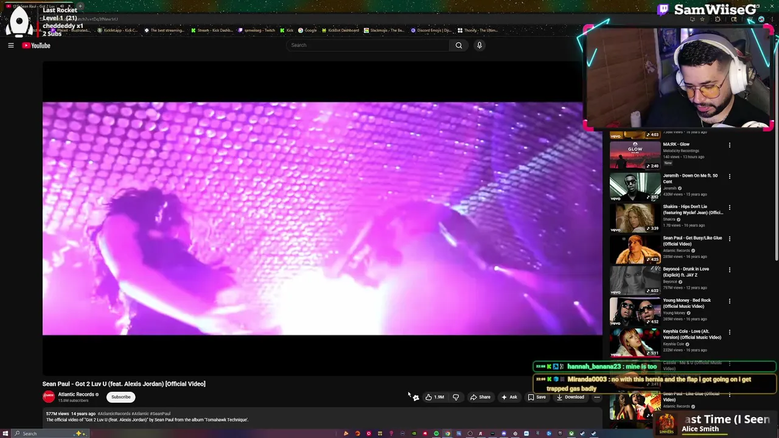This screenshot has width=779, height=438.
Task: Open KickBot Dashboard bookmark
Action: (x=341, y=30)
